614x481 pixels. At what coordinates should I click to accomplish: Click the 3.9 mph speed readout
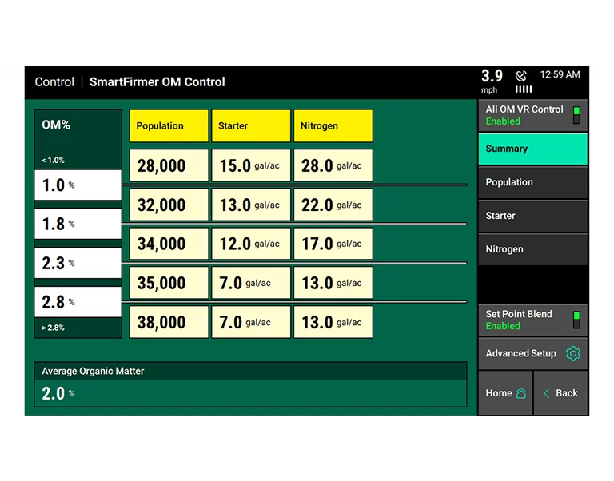(492, 81)
